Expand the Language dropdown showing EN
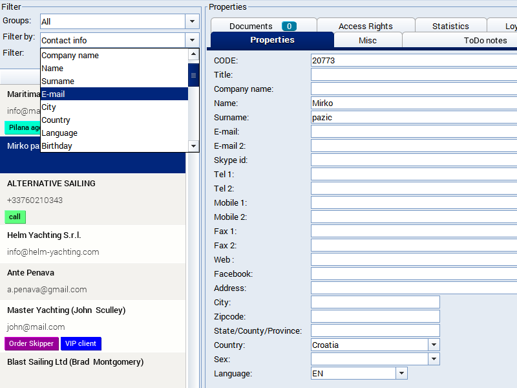The height and width of the screenshot is (388, 517). [401, 373]
